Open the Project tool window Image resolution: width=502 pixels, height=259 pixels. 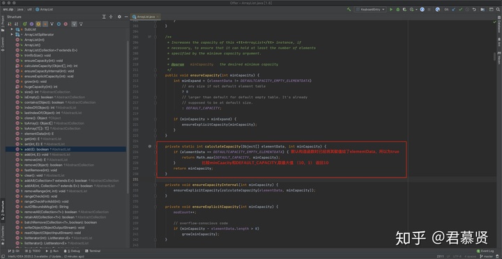(x=3, y=23)
